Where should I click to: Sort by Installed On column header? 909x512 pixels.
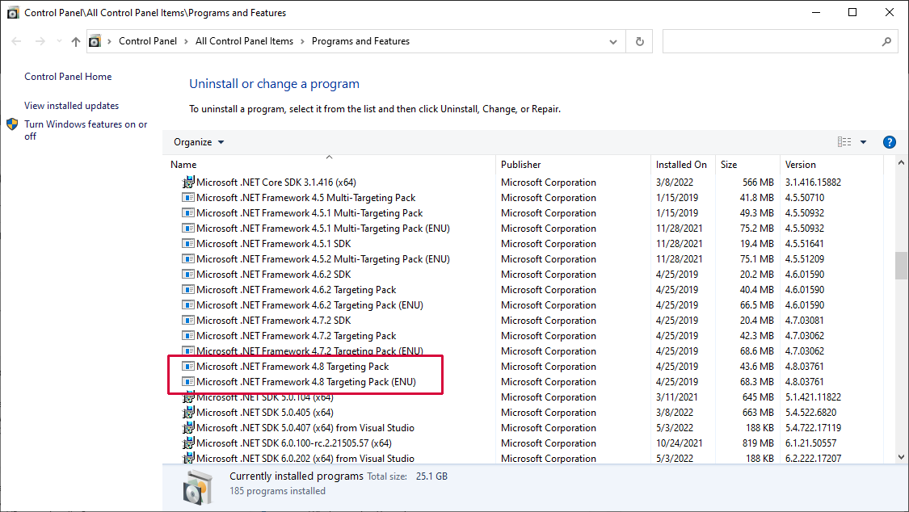[x=683, y=165]
